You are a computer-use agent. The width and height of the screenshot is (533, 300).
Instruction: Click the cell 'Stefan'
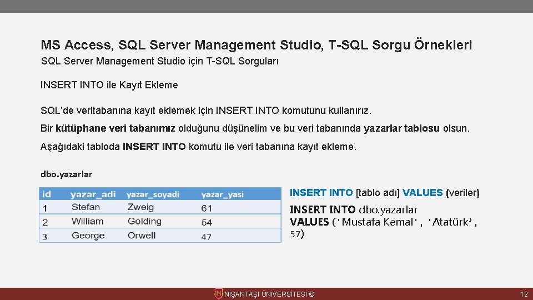(x=86, y=207)
